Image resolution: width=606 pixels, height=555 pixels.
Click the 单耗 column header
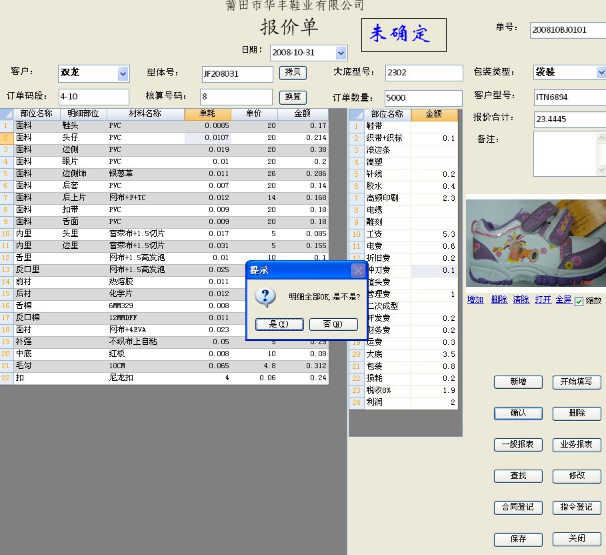[208, 114]
